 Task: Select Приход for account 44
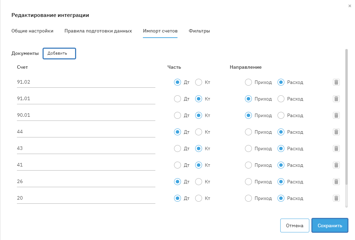[248, 132]
